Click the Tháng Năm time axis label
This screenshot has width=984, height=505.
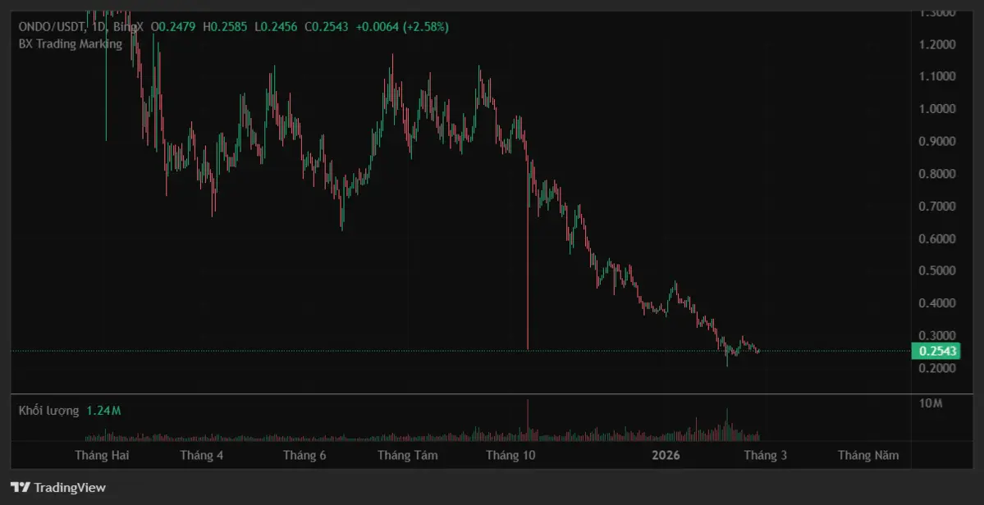pos(867,455)
